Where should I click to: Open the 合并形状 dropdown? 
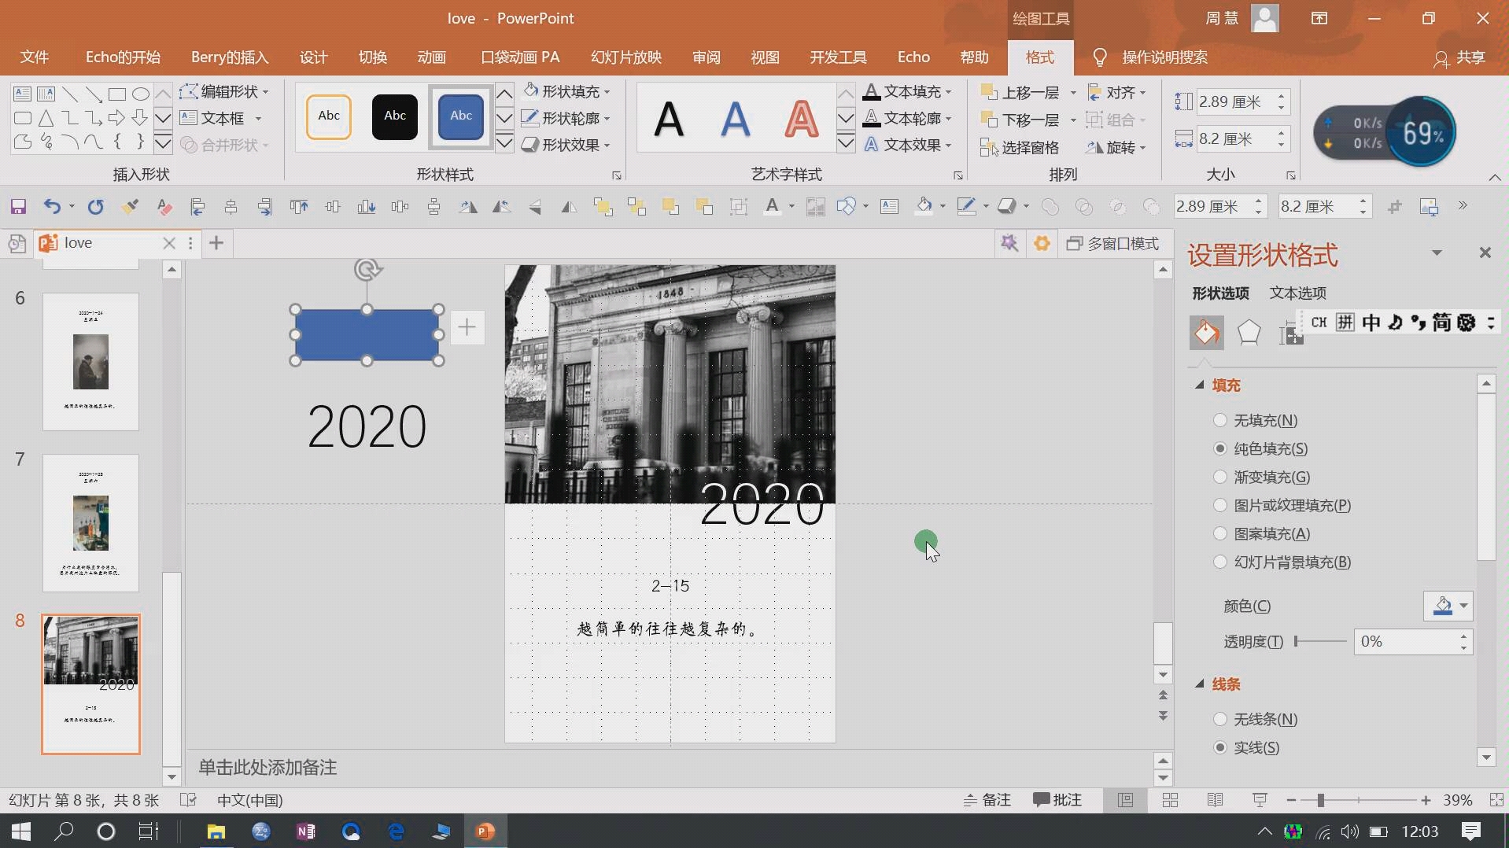coord(226,145)
